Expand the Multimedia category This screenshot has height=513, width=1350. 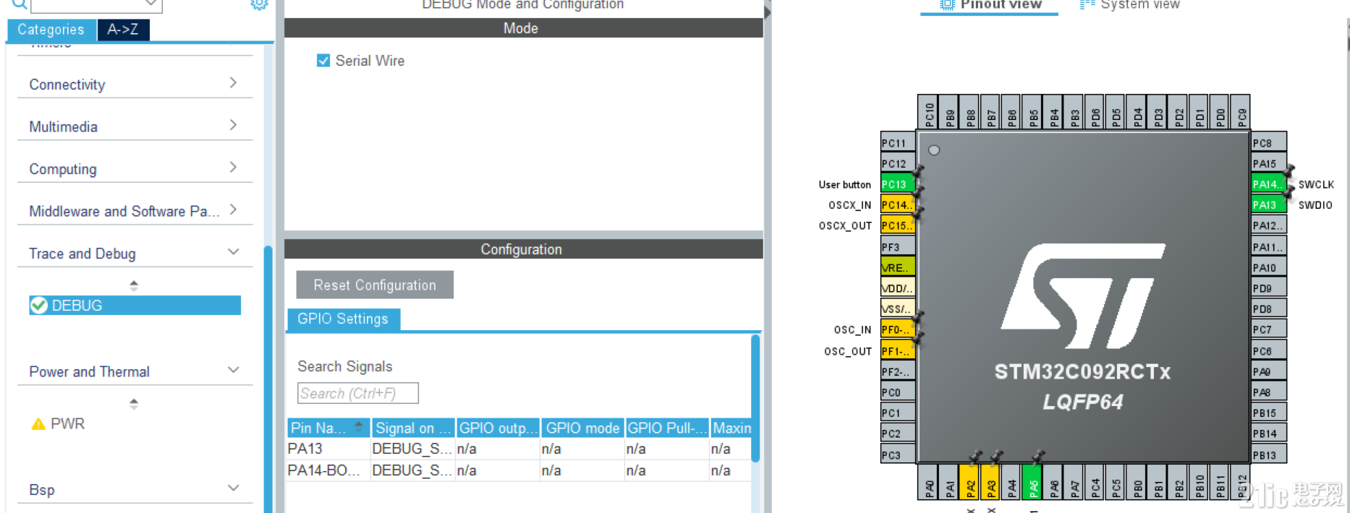coord(135,126)
